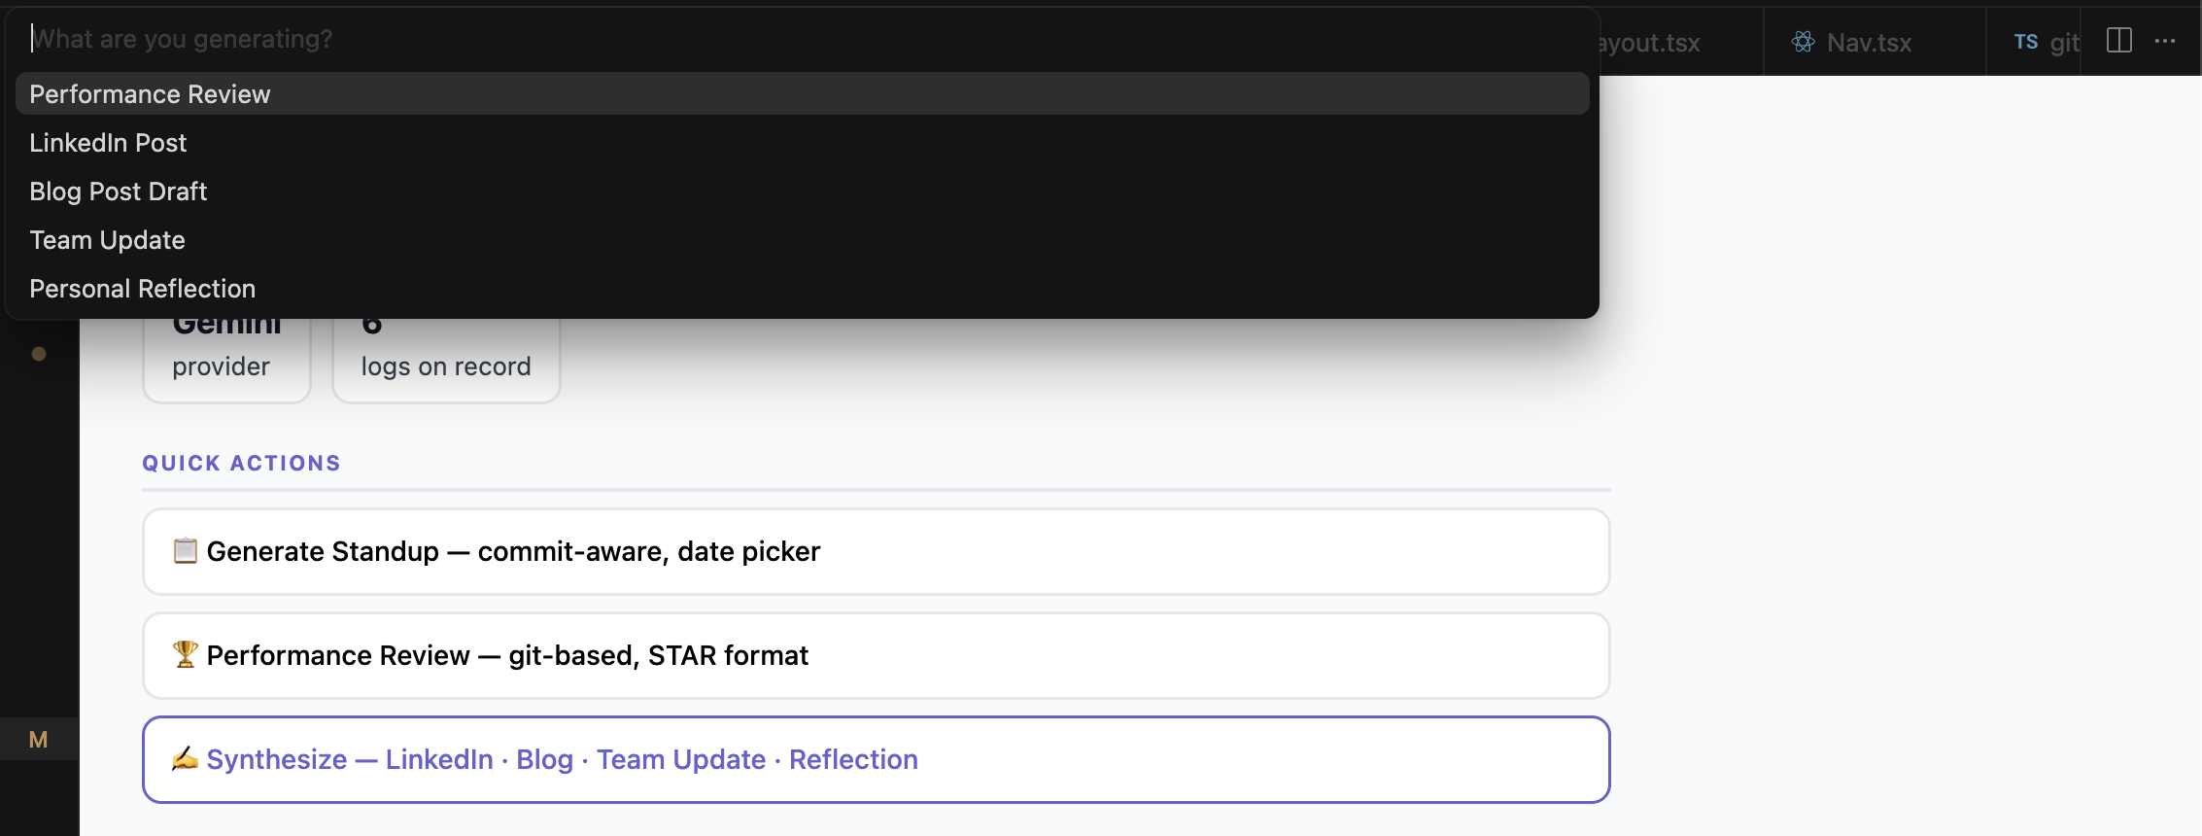The image size is (2202, 836).
Task: Click the TS file icon on the git tab
Action: tap(2025, 42)
